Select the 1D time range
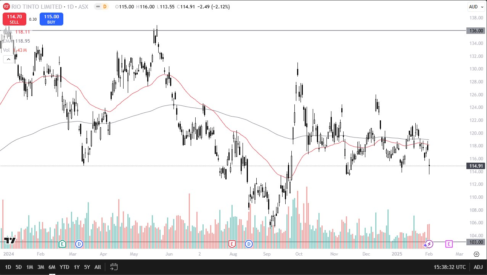Image resolution: width=487 pixels, height=275 pixels. click(x=8, y=267)
